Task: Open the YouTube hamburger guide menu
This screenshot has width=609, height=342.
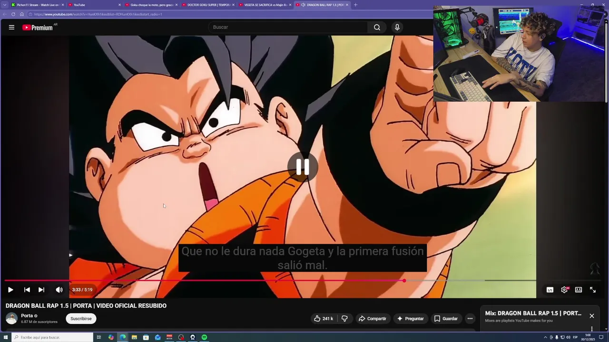Action: click(11, 28)
